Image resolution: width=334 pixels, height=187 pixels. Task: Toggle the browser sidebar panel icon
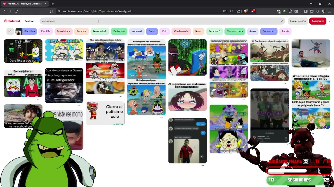tap(306, 11)
